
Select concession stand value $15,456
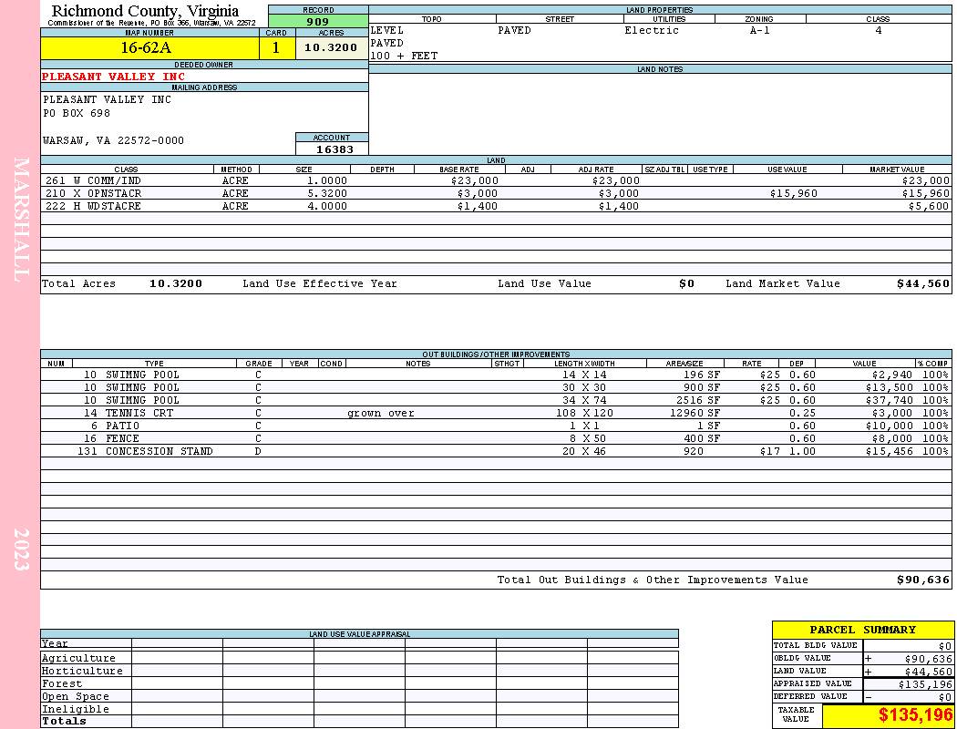pyautogui.click(x=889, y=451)
